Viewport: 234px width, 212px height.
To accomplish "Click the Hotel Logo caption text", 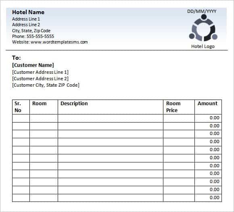I will [x=203, y=46].
